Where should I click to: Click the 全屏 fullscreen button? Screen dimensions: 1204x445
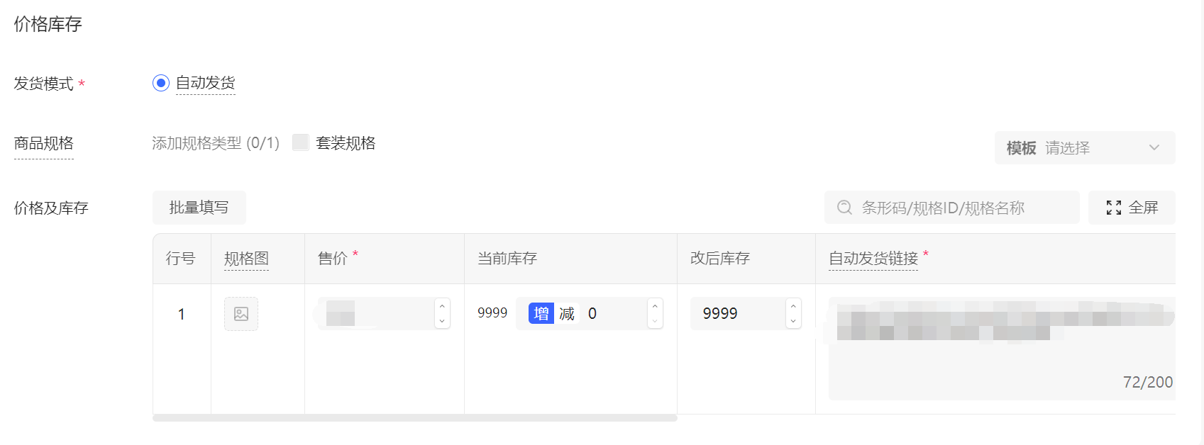pyautogui.click(x=1132, y=208)
